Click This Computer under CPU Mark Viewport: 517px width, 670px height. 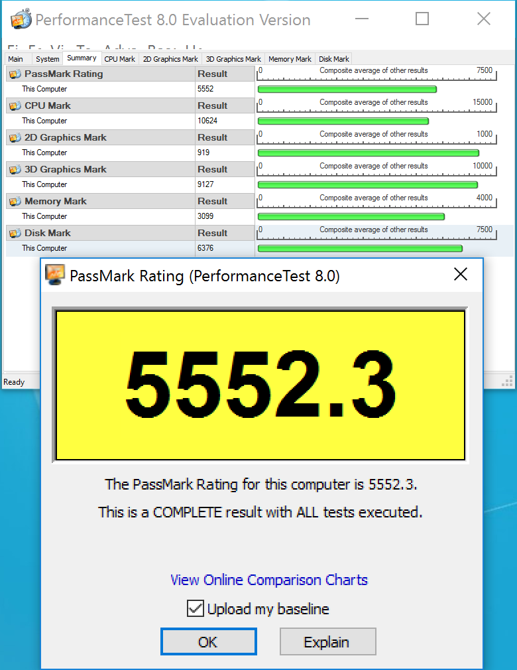click(44, 121)
